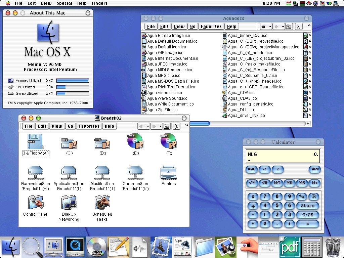The image size is (344, 258).
Task: Open the magnifying glass search dock icon
Action: coord(32,248)
